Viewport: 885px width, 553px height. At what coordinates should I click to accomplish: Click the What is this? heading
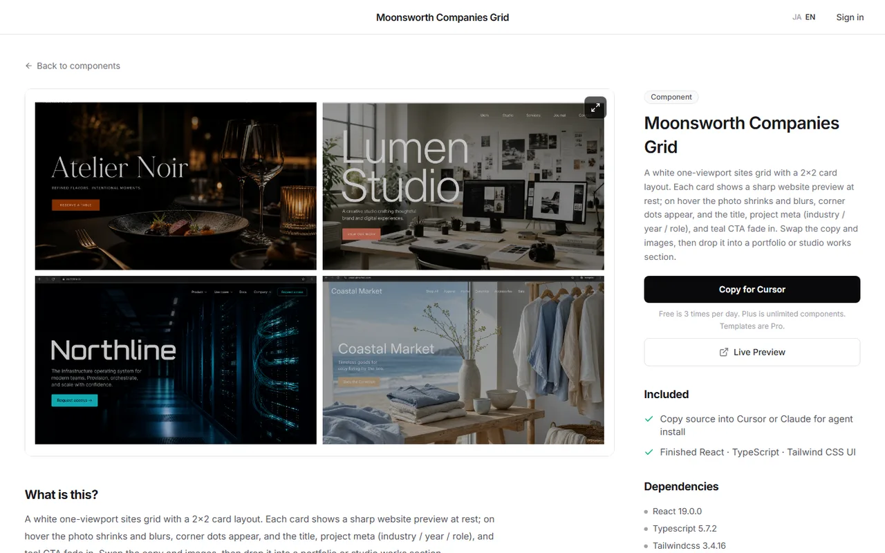pyautogui.click(x=62, y=495)
